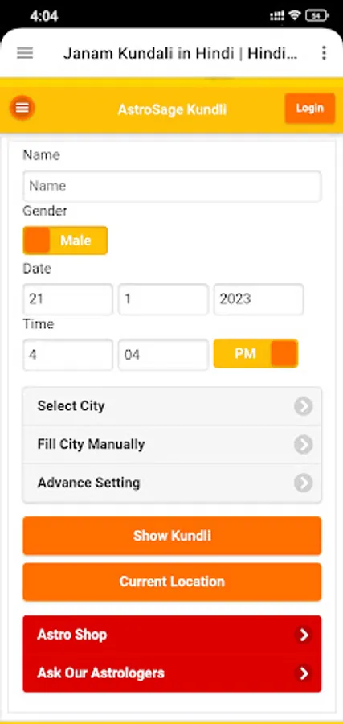Tap the Current Location button
This screenshot has height=724, width=343.
tap(172, 582)
